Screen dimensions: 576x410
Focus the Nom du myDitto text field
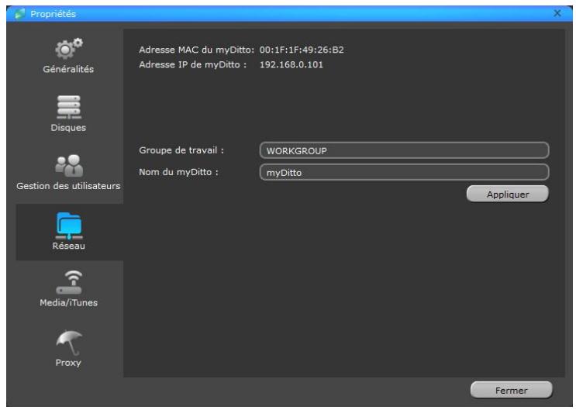(403, 173)
